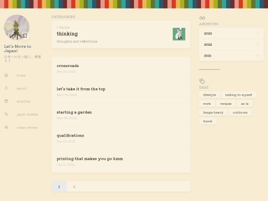Open printing that makes you go hmm post

pos(121,161)
